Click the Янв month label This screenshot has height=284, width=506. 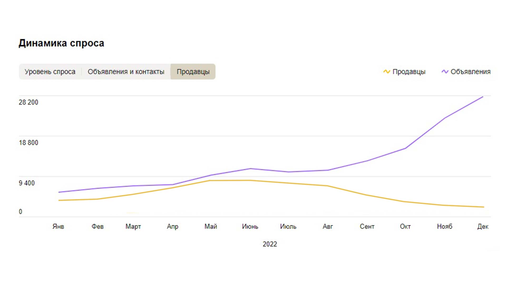click(58, 226)
